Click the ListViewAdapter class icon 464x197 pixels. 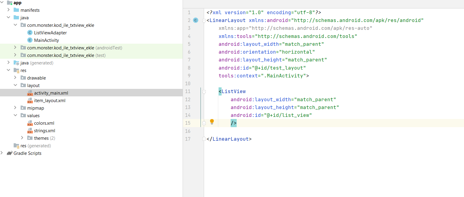click(30, 33)
